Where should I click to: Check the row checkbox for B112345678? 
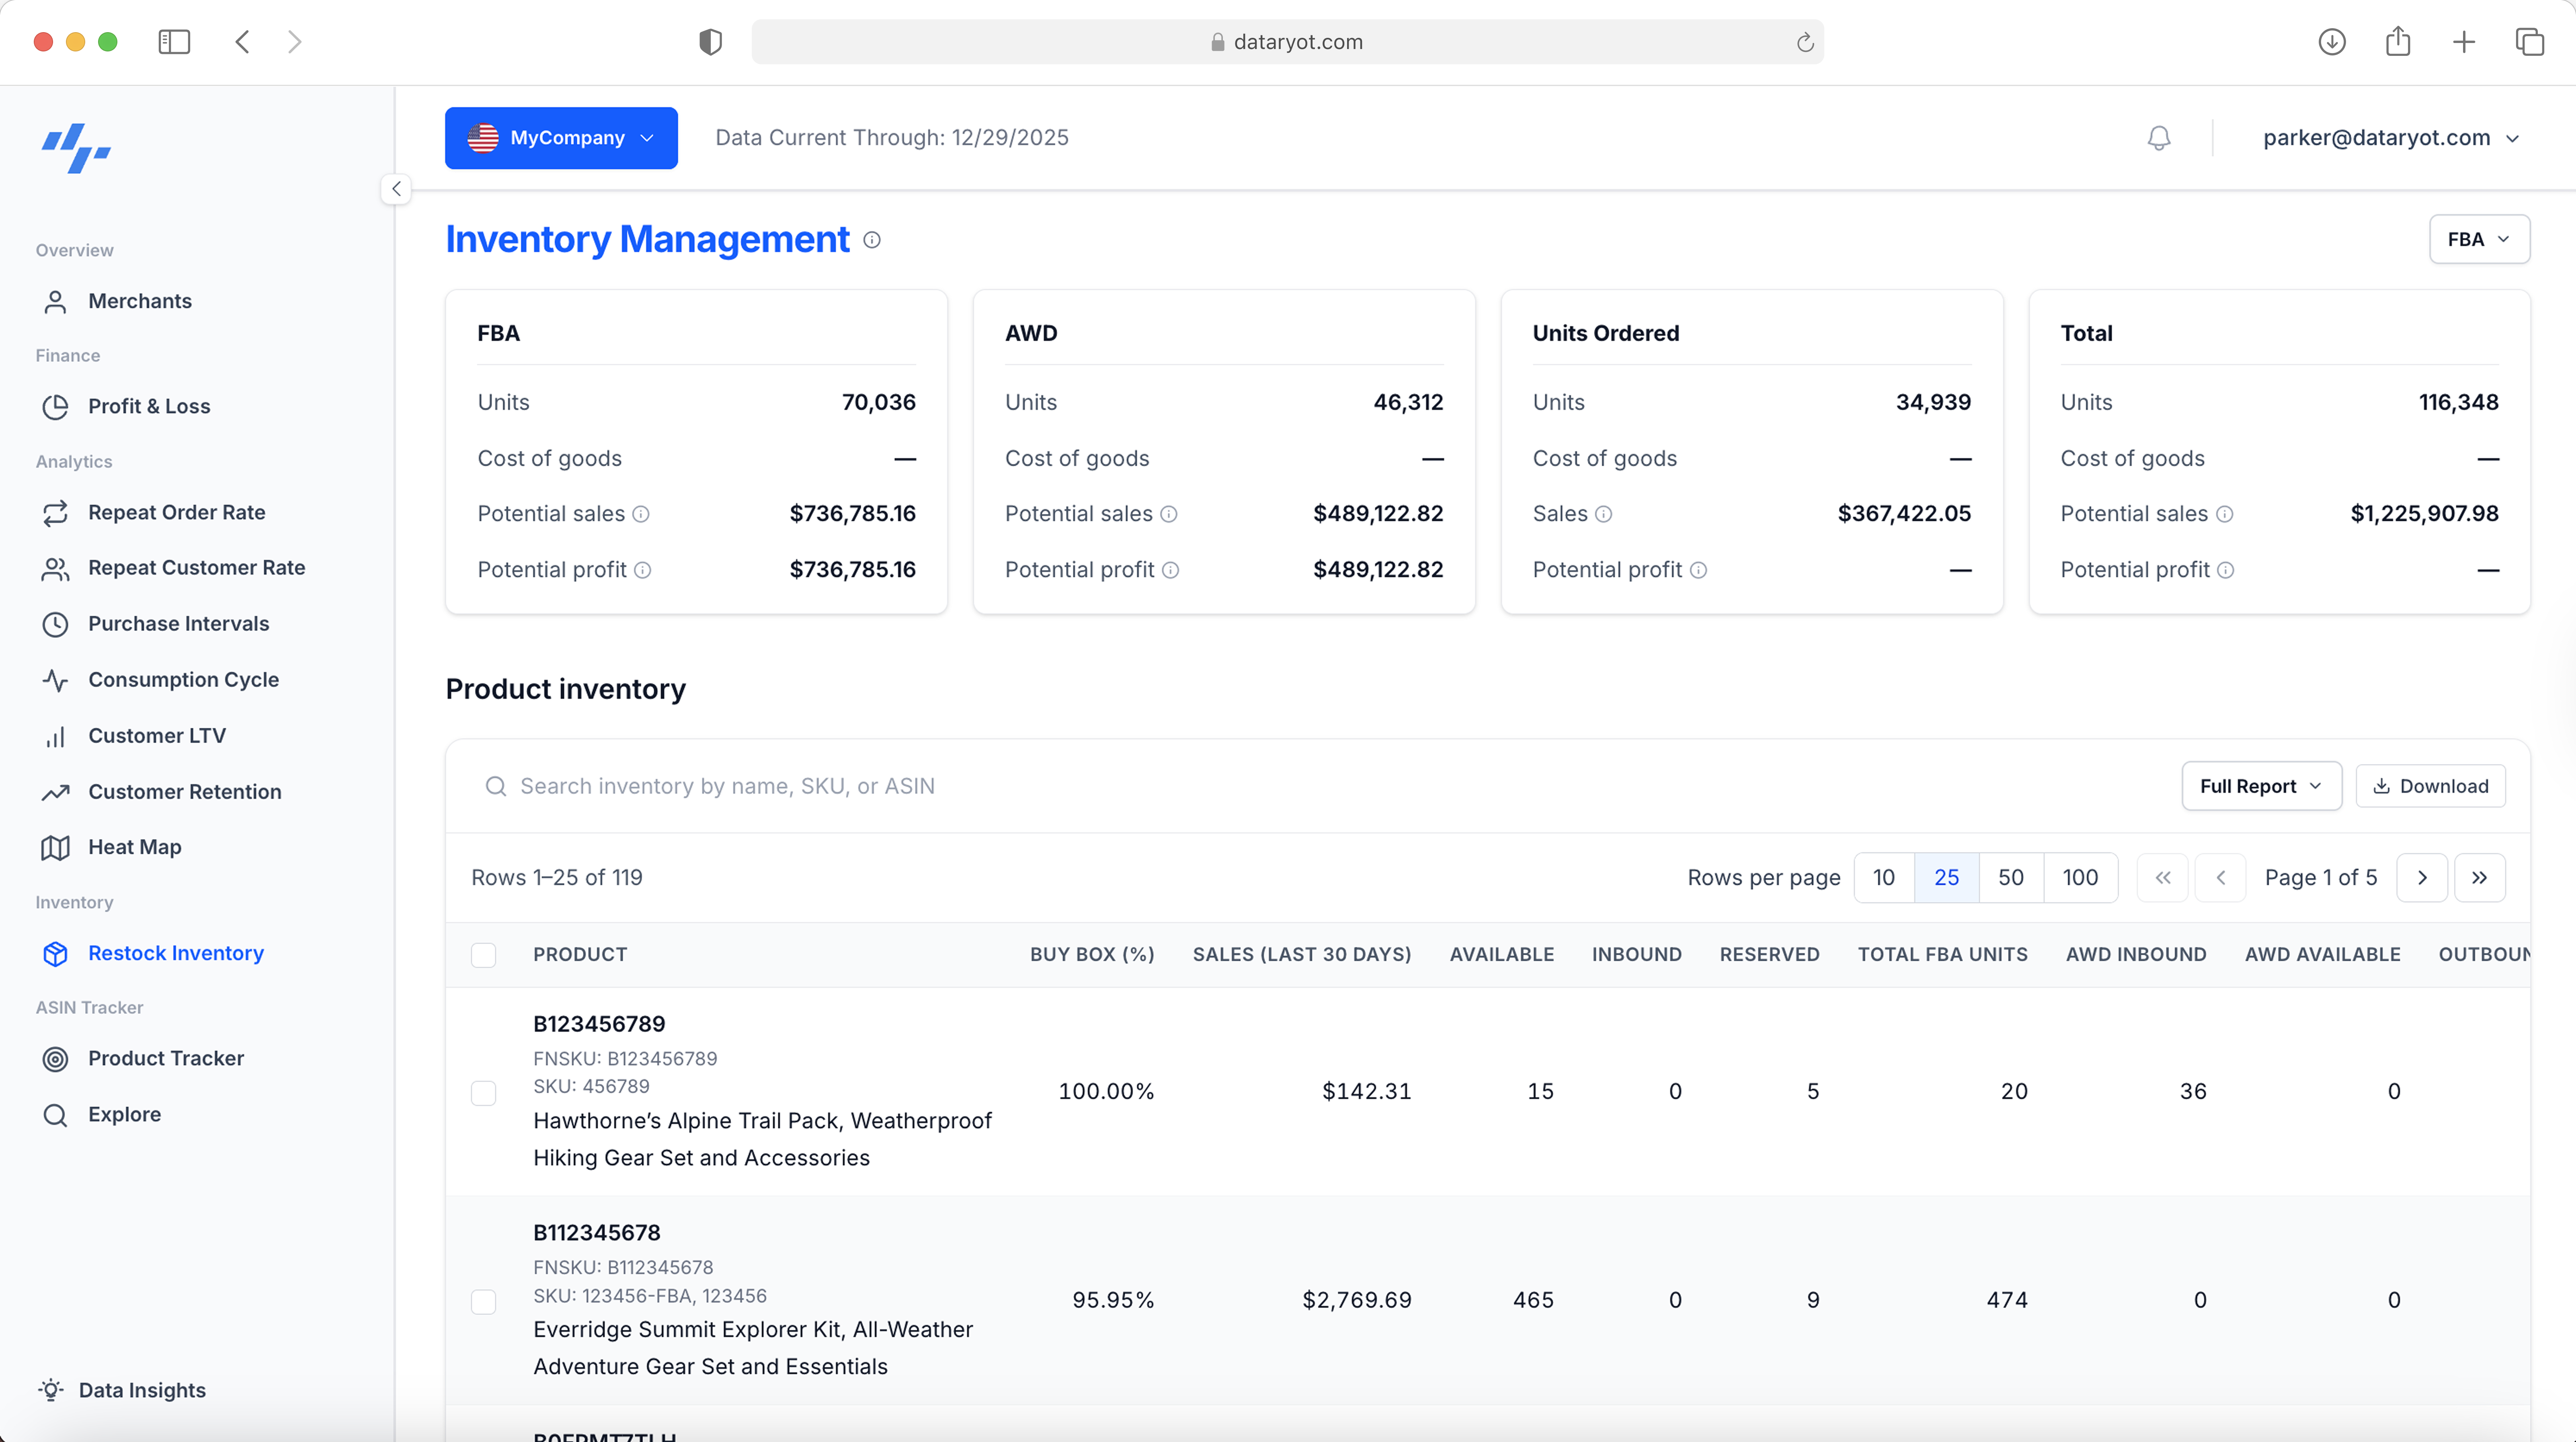484,1301
